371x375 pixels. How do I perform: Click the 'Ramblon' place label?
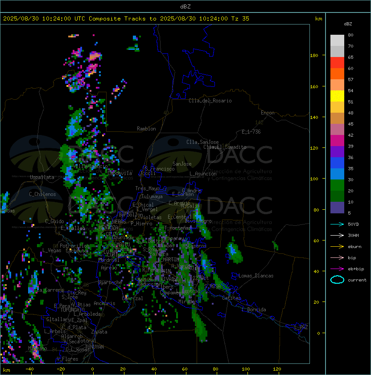146,129
